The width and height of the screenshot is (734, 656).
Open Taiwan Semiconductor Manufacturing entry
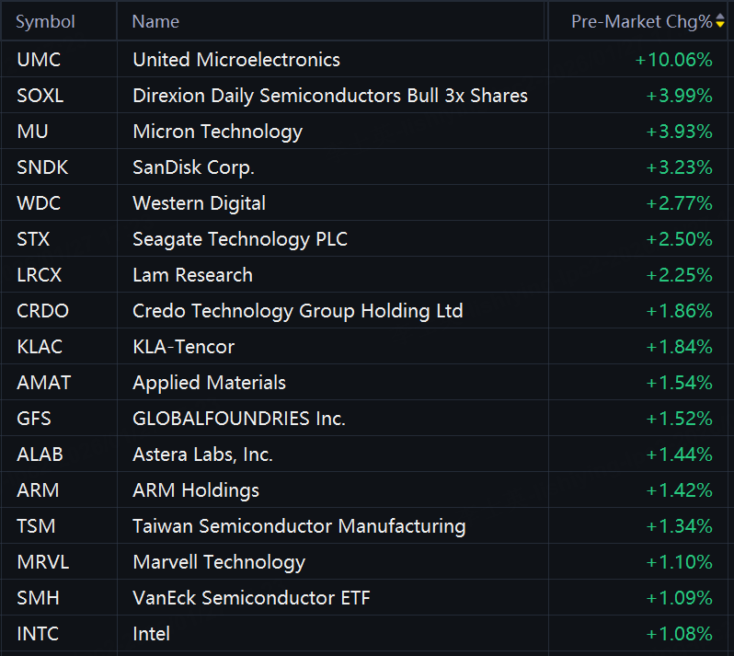(299, 526)
